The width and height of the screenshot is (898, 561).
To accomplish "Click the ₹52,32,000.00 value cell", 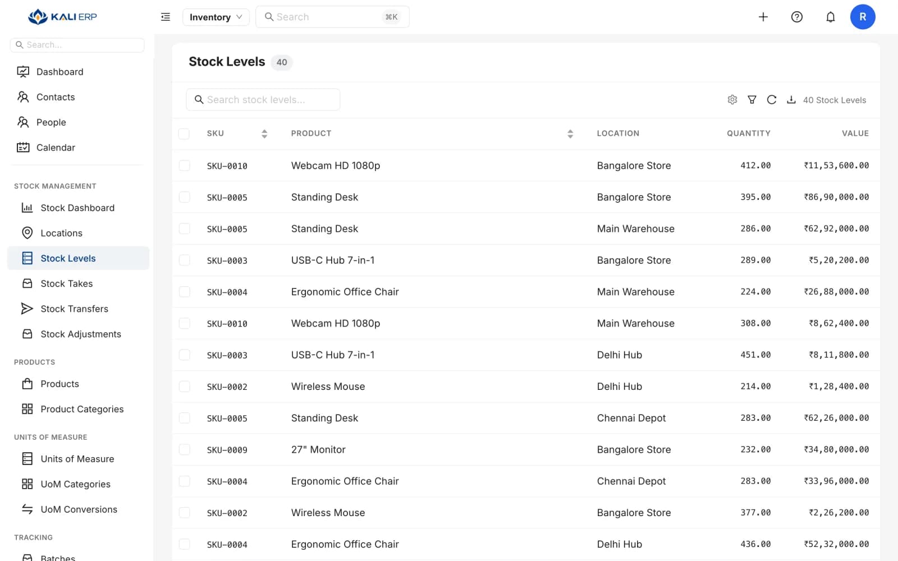I will click(836, 544).
